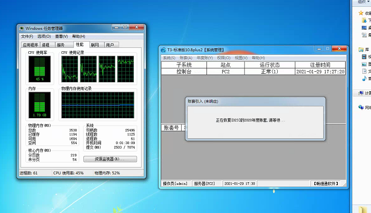Click the T3 window bottom-right resize grip

345,185
